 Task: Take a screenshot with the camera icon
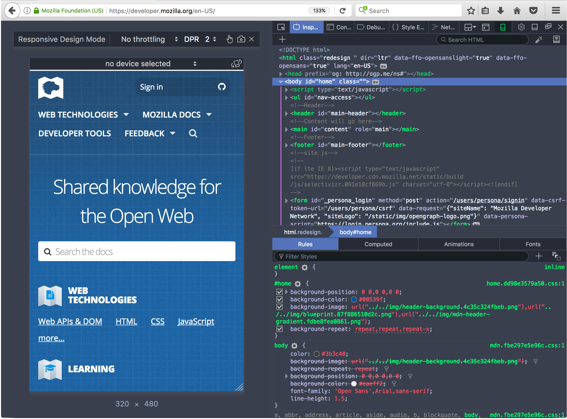click(x=241, y=39)
